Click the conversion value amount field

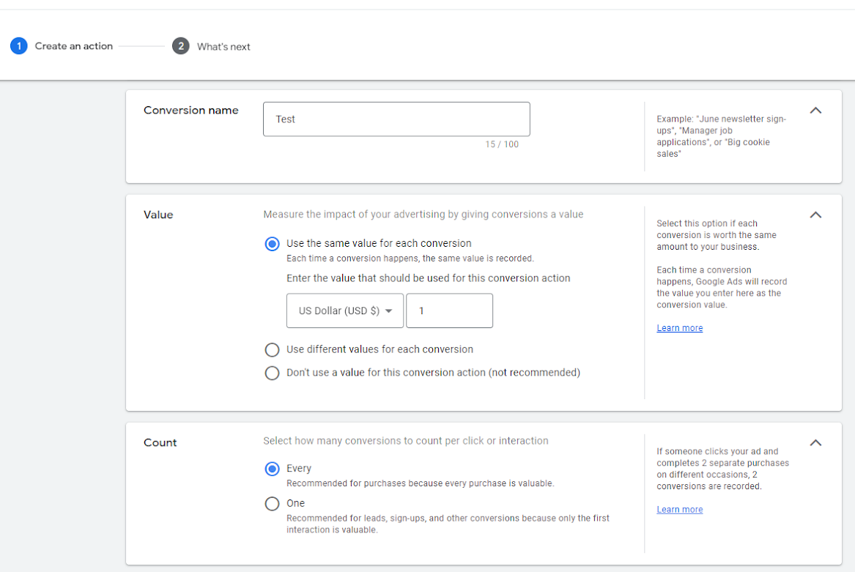pyautogui.click(x=449, y=311)
